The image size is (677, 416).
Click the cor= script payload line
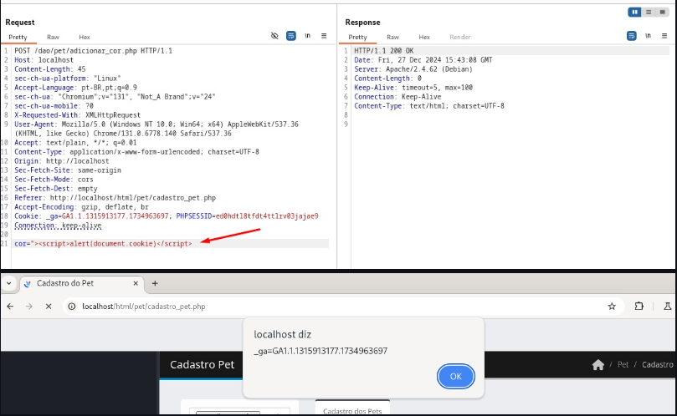(103, 244)
